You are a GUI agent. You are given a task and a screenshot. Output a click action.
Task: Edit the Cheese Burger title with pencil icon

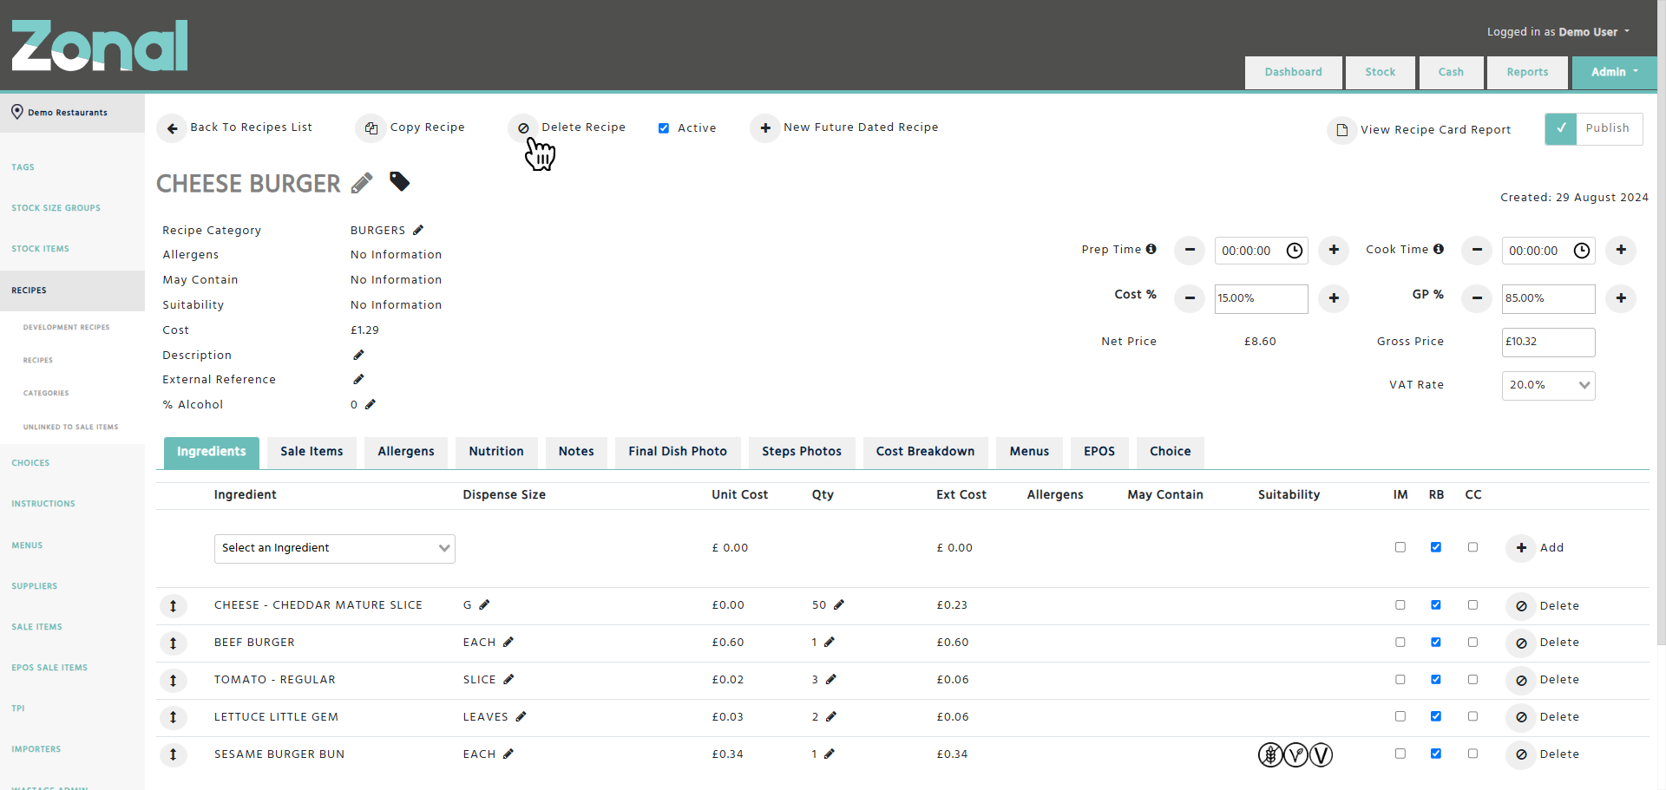pyautogui.click(x=362, y=183)
